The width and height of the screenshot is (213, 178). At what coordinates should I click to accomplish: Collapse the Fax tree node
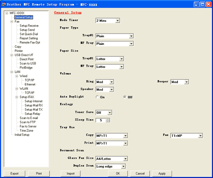pos(11,22)
